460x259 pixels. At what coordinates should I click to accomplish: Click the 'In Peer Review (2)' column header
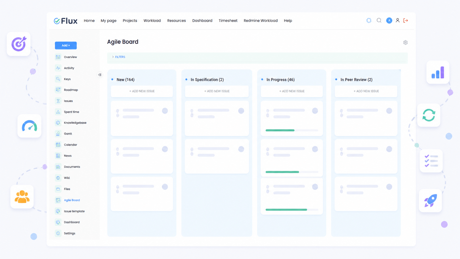[356, 80]
